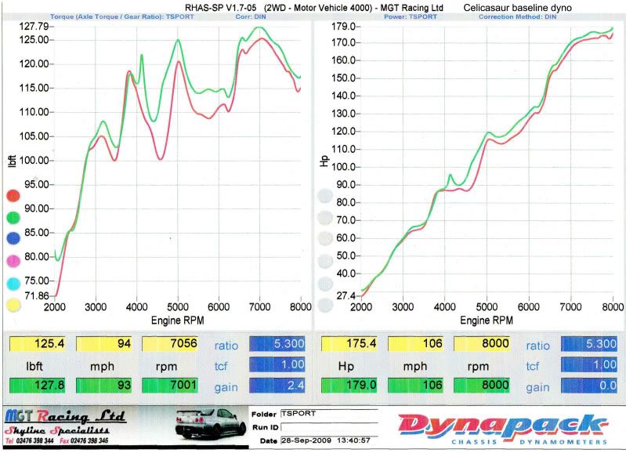The width and height of the screenshot is (626, 453).
Task: Click the Folder field showing TSPORT
Action: tap(329, 414)
